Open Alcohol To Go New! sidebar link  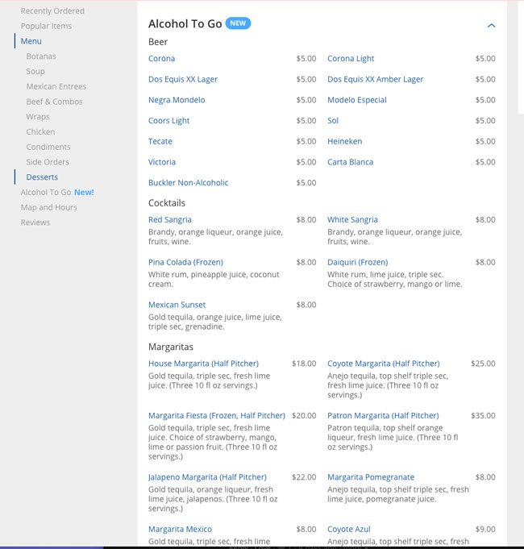pyautogui.click(x=57, y=192)
